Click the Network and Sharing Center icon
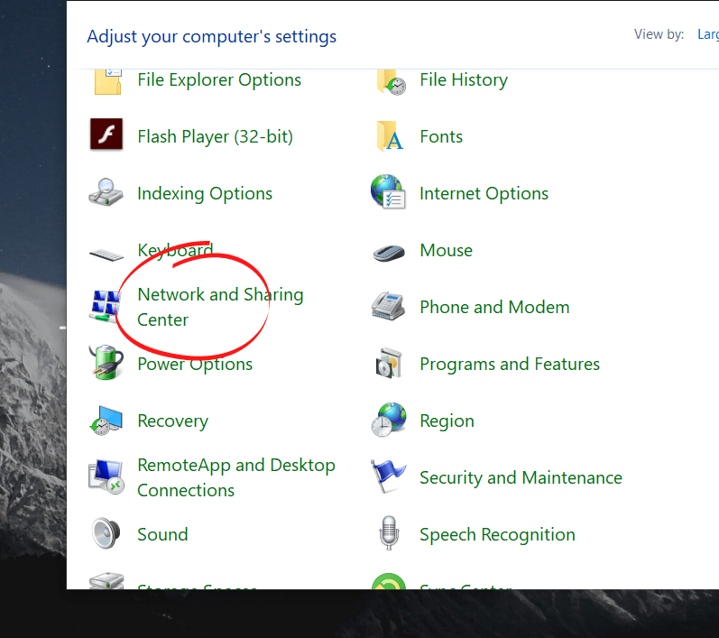 coord(106,307)
